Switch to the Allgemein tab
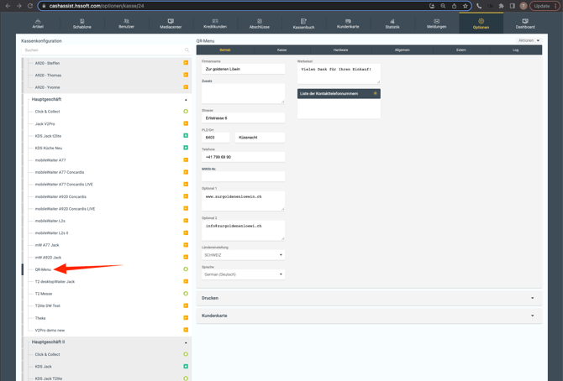563x381 pixels. [403, 50]
